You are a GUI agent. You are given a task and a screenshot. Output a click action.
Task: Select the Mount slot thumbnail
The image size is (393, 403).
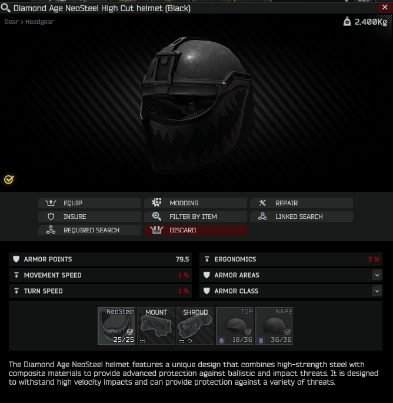(156, 326)
